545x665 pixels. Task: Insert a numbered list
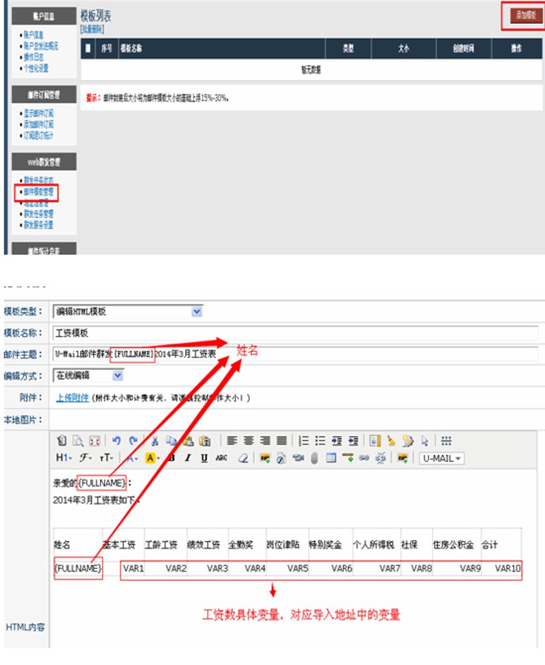[x=303, y=441]
